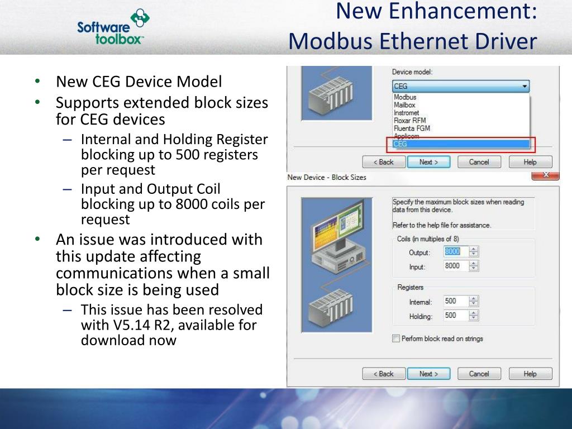The image size is (572, 429).
Task: Click the Registers group label
Action: pyautogui.click(x=411, y=288)
